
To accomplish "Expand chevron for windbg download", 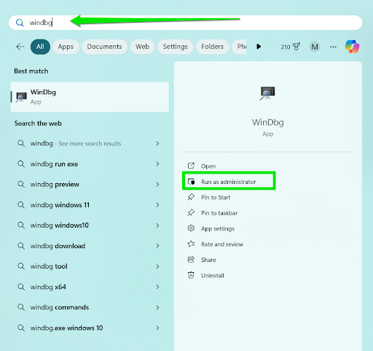I will tap(157, 246).
